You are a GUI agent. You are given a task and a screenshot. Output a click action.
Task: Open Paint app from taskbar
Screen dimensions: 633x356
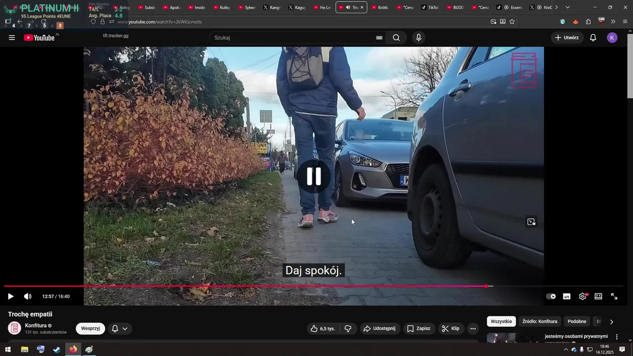[x=89, y=350]
